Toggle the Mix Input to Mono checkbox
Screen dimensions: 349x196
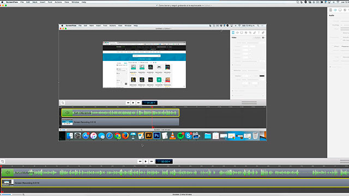pyautogui.click(x=341, y=40)
